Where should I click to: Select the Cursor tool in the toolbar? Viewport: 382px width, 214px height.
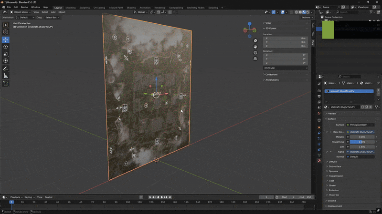(6, 32)
